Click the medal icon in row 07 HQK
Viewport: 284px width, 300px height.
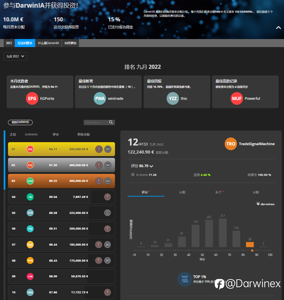coord(99,245)
